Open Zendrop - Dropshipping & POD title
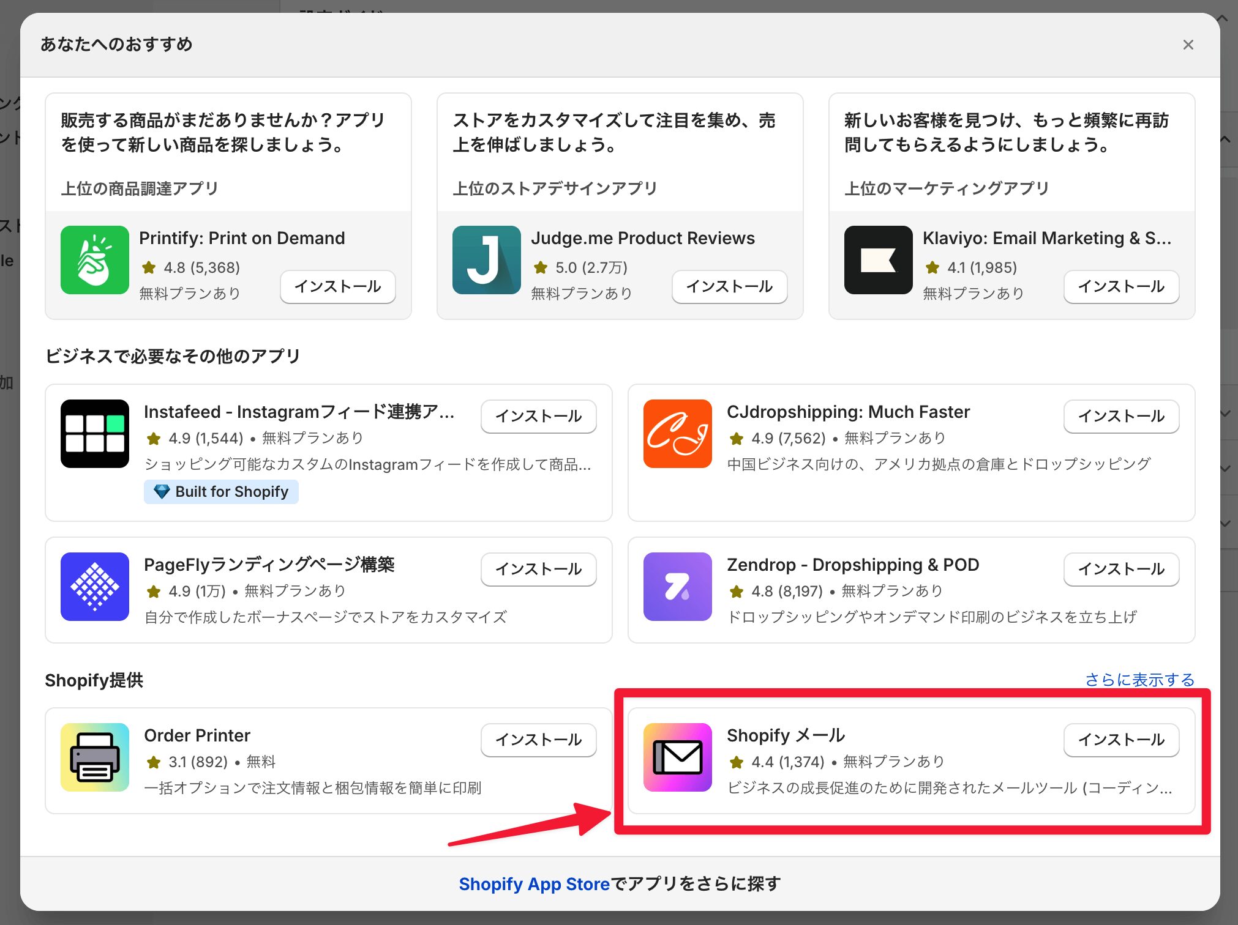The height and width of the screenshot is (925, 1238). point(853,565)
